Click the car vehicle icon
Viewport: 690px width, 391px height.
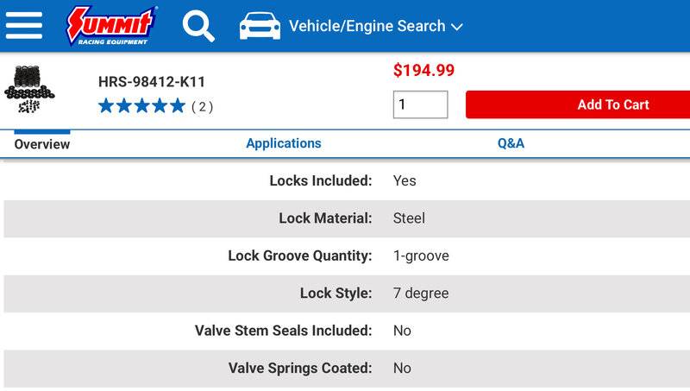[x=260, y=26]
